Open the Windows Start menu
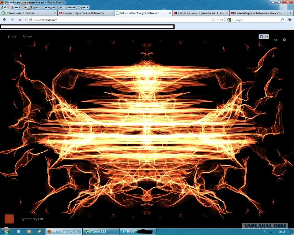 pos(6,231)
